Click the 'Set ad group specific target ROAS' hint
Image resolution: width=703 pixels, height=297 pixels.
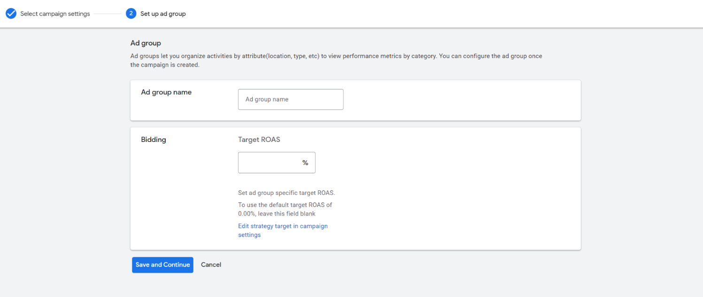286,193
